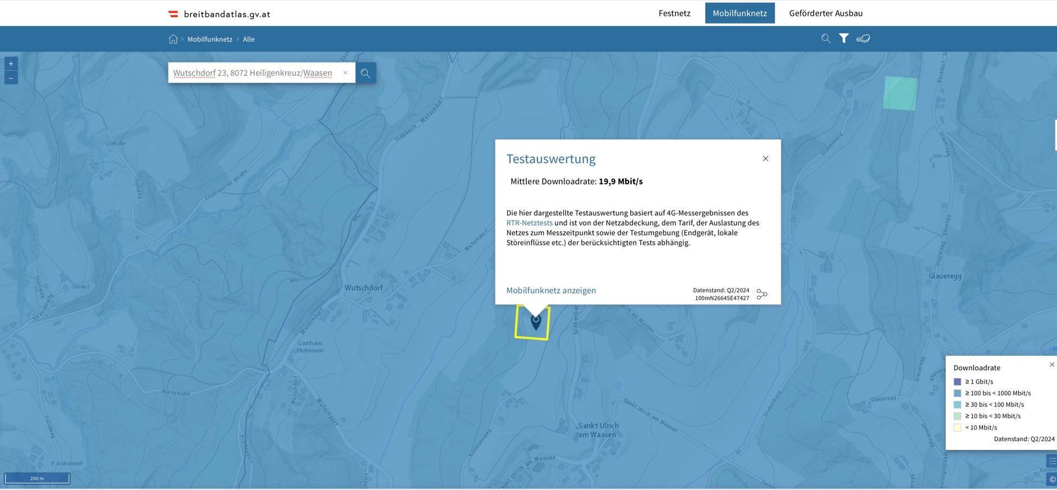
Task: Click the Gasthaus Hubmann map label
Action: click(310, 346)
